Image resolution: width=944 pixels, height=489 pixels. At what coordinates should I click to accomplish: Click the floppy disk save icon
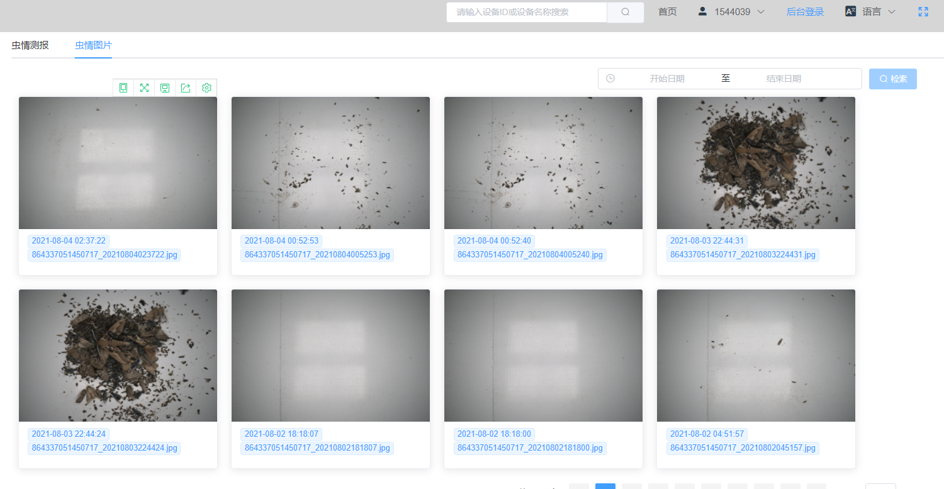[x=165, y=88]
